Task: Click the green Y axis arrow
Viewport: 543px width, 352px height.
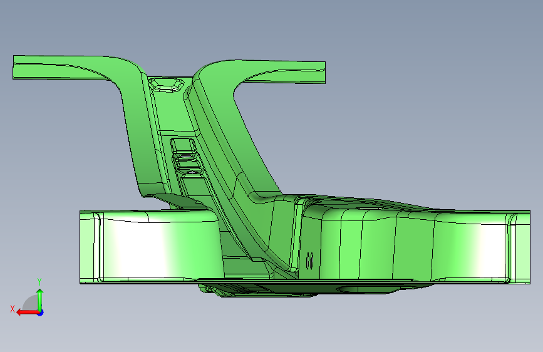Action: coord(40,299)
